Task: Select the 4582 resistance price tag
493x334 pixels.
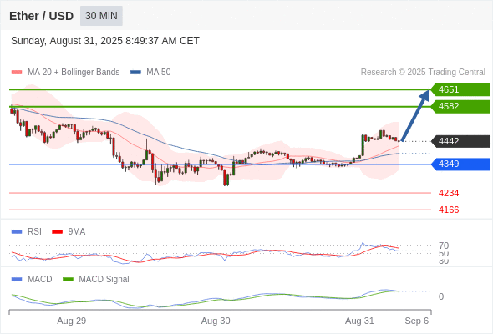Action: (x=460, y=107)
